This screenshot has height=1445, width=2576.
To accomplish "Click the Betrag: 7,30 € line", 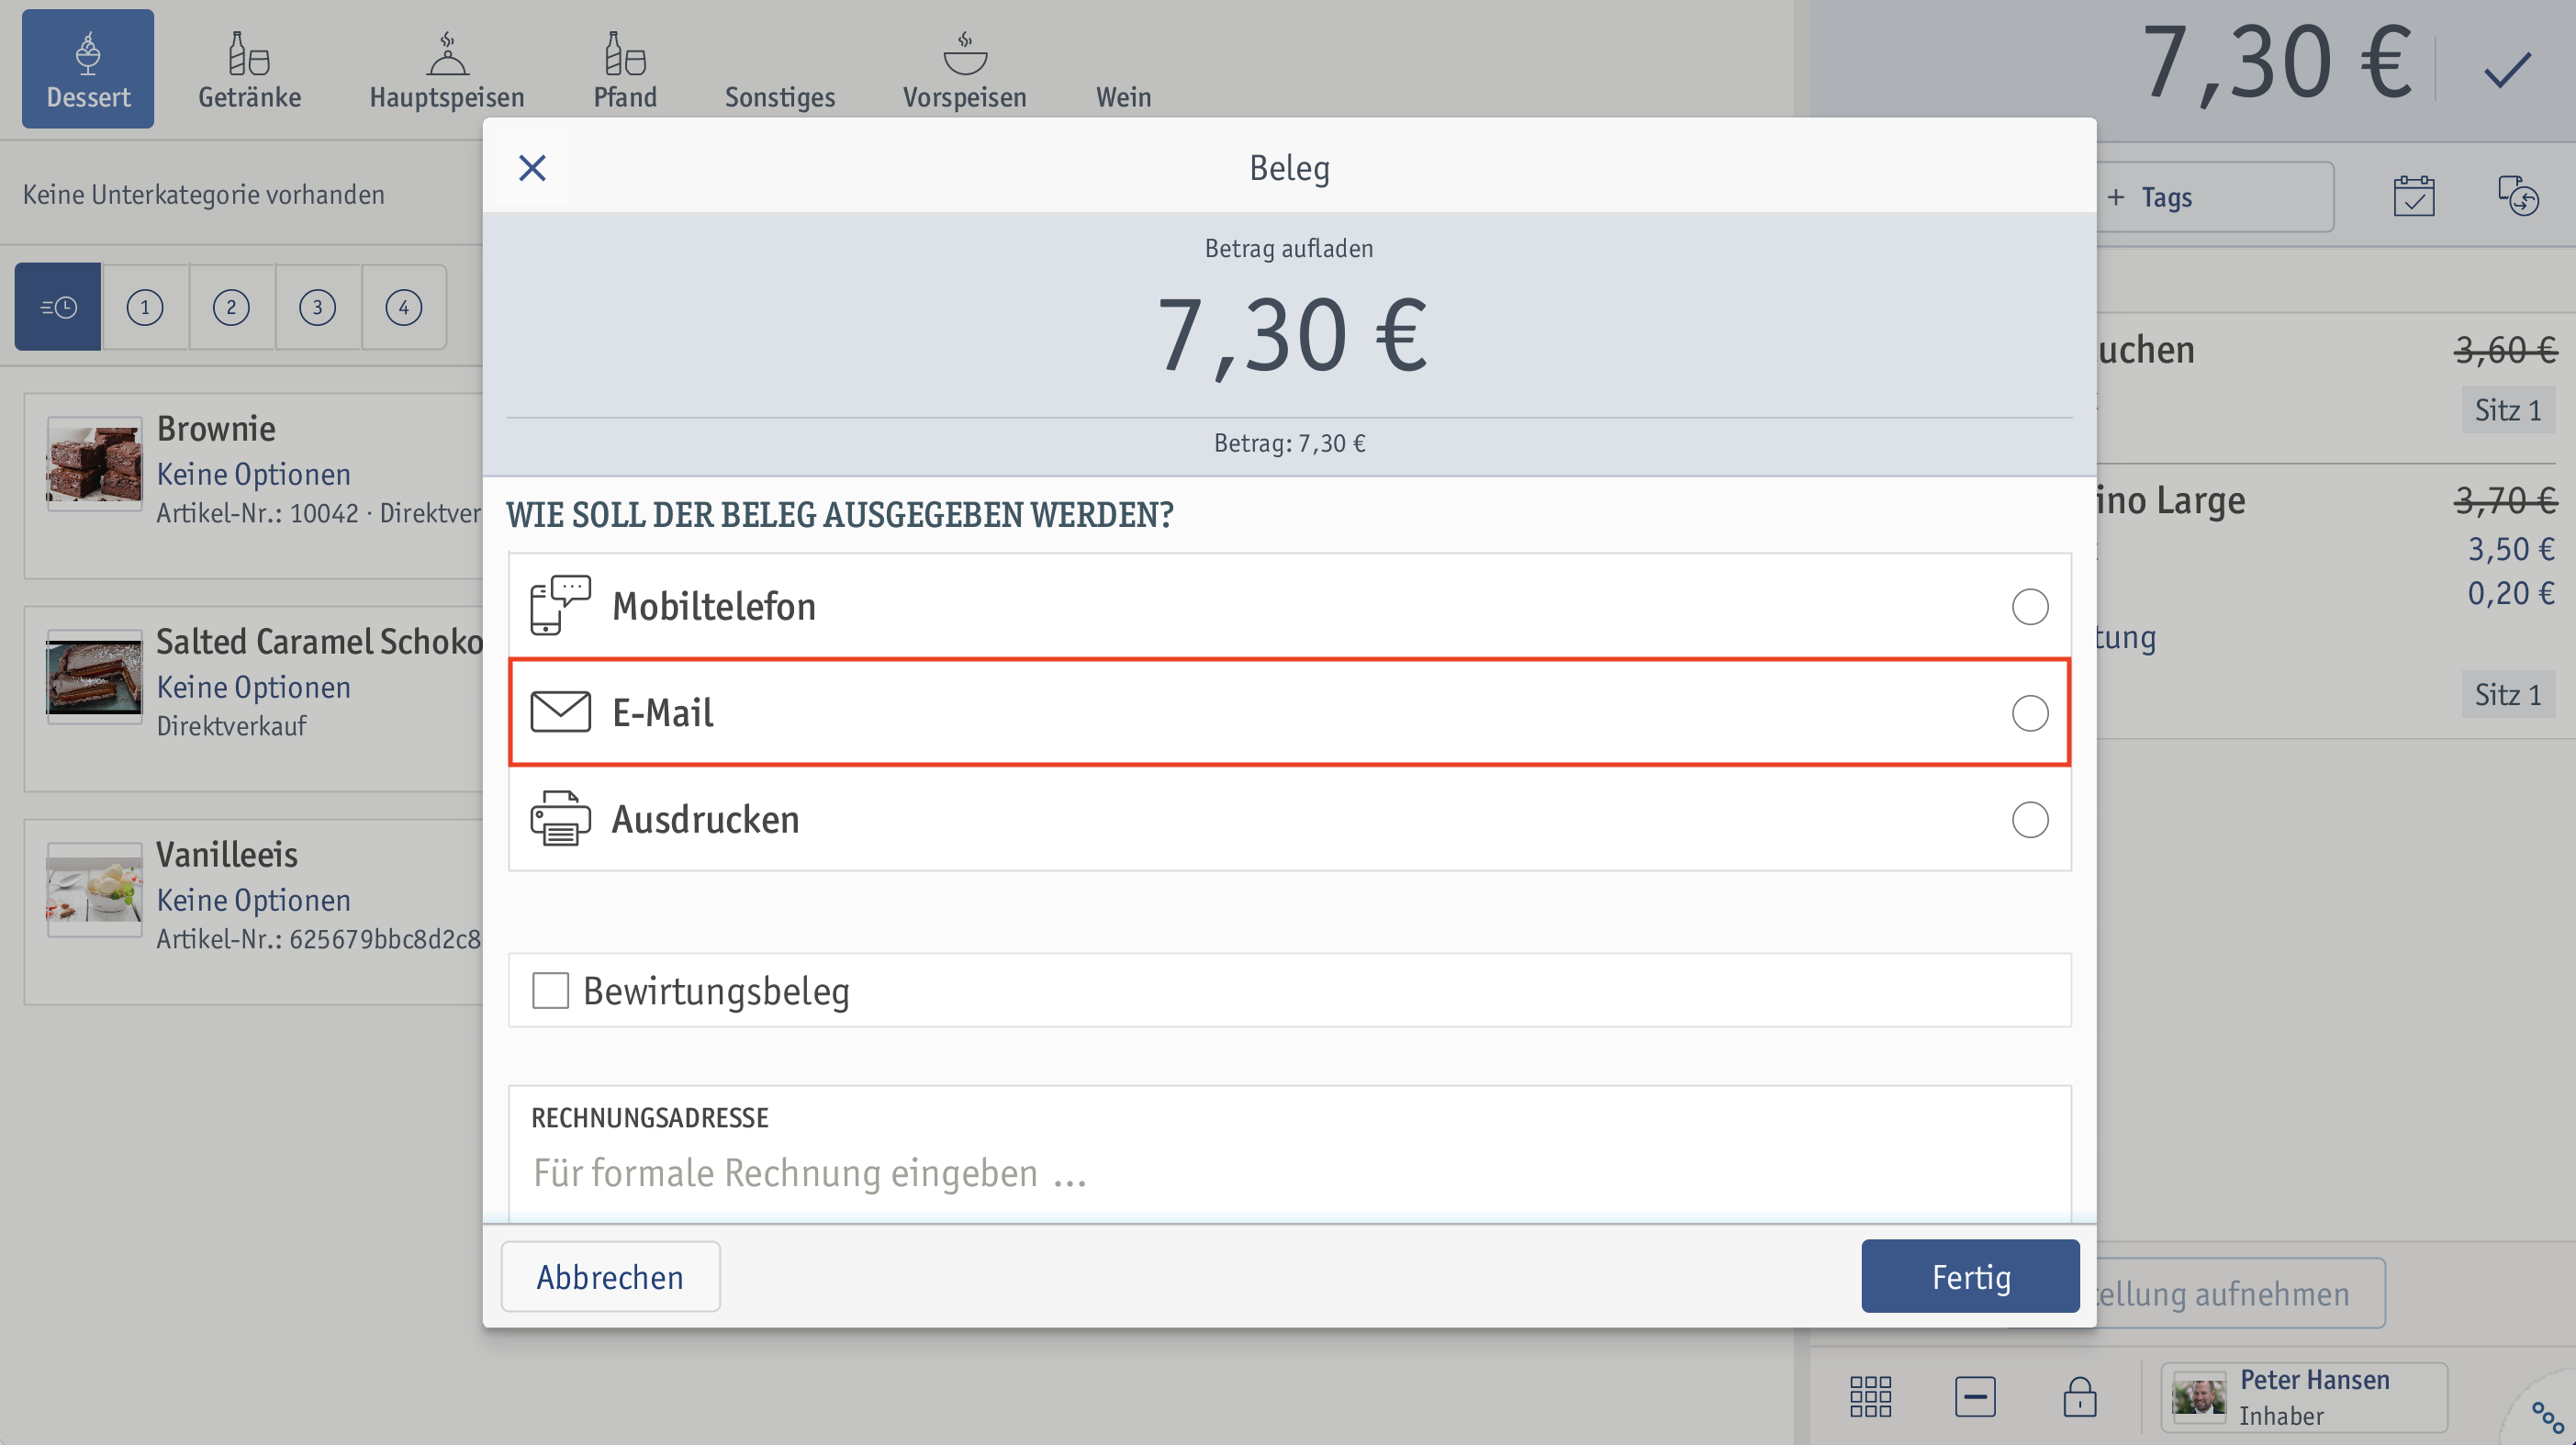I will (1289, 443).
